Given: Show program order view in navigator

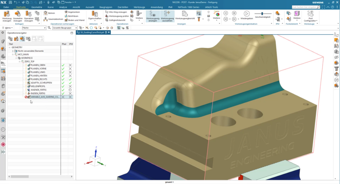Looking at the screenshot, I should click(x=10, y=39).
